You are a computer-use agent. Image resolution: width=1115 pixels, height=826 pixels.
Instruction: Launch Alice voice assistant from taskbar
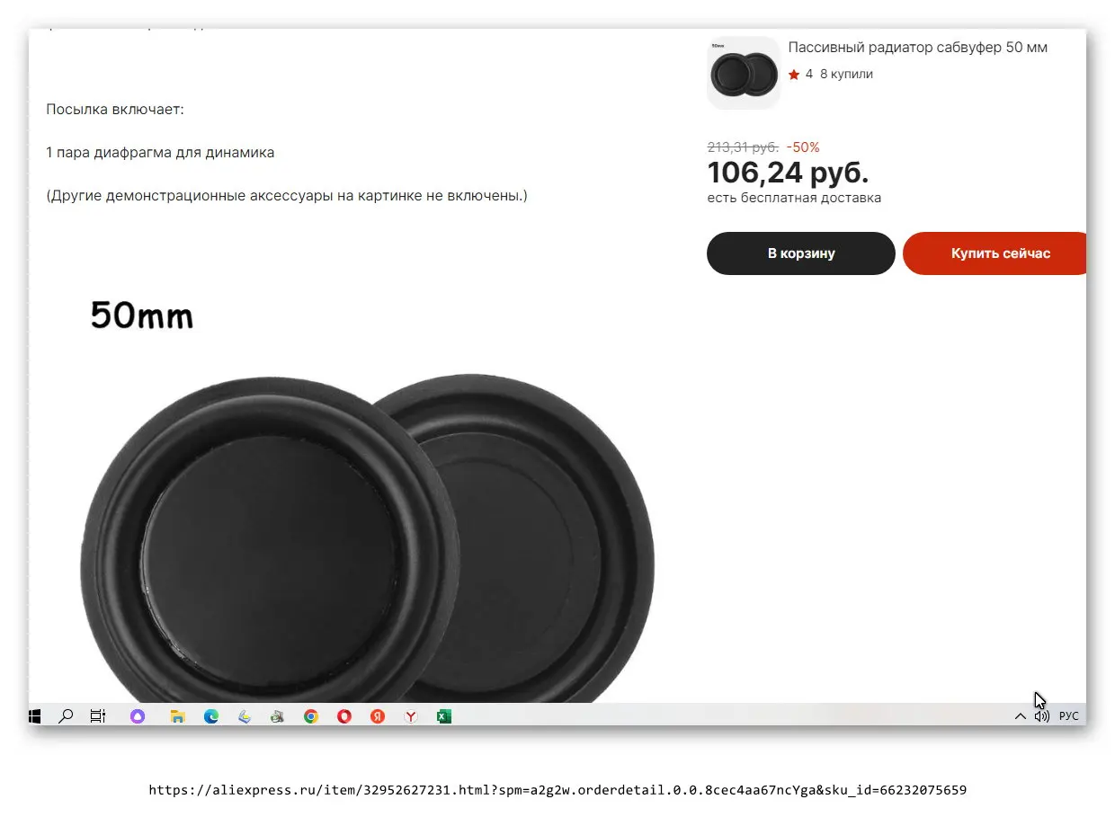138,716
